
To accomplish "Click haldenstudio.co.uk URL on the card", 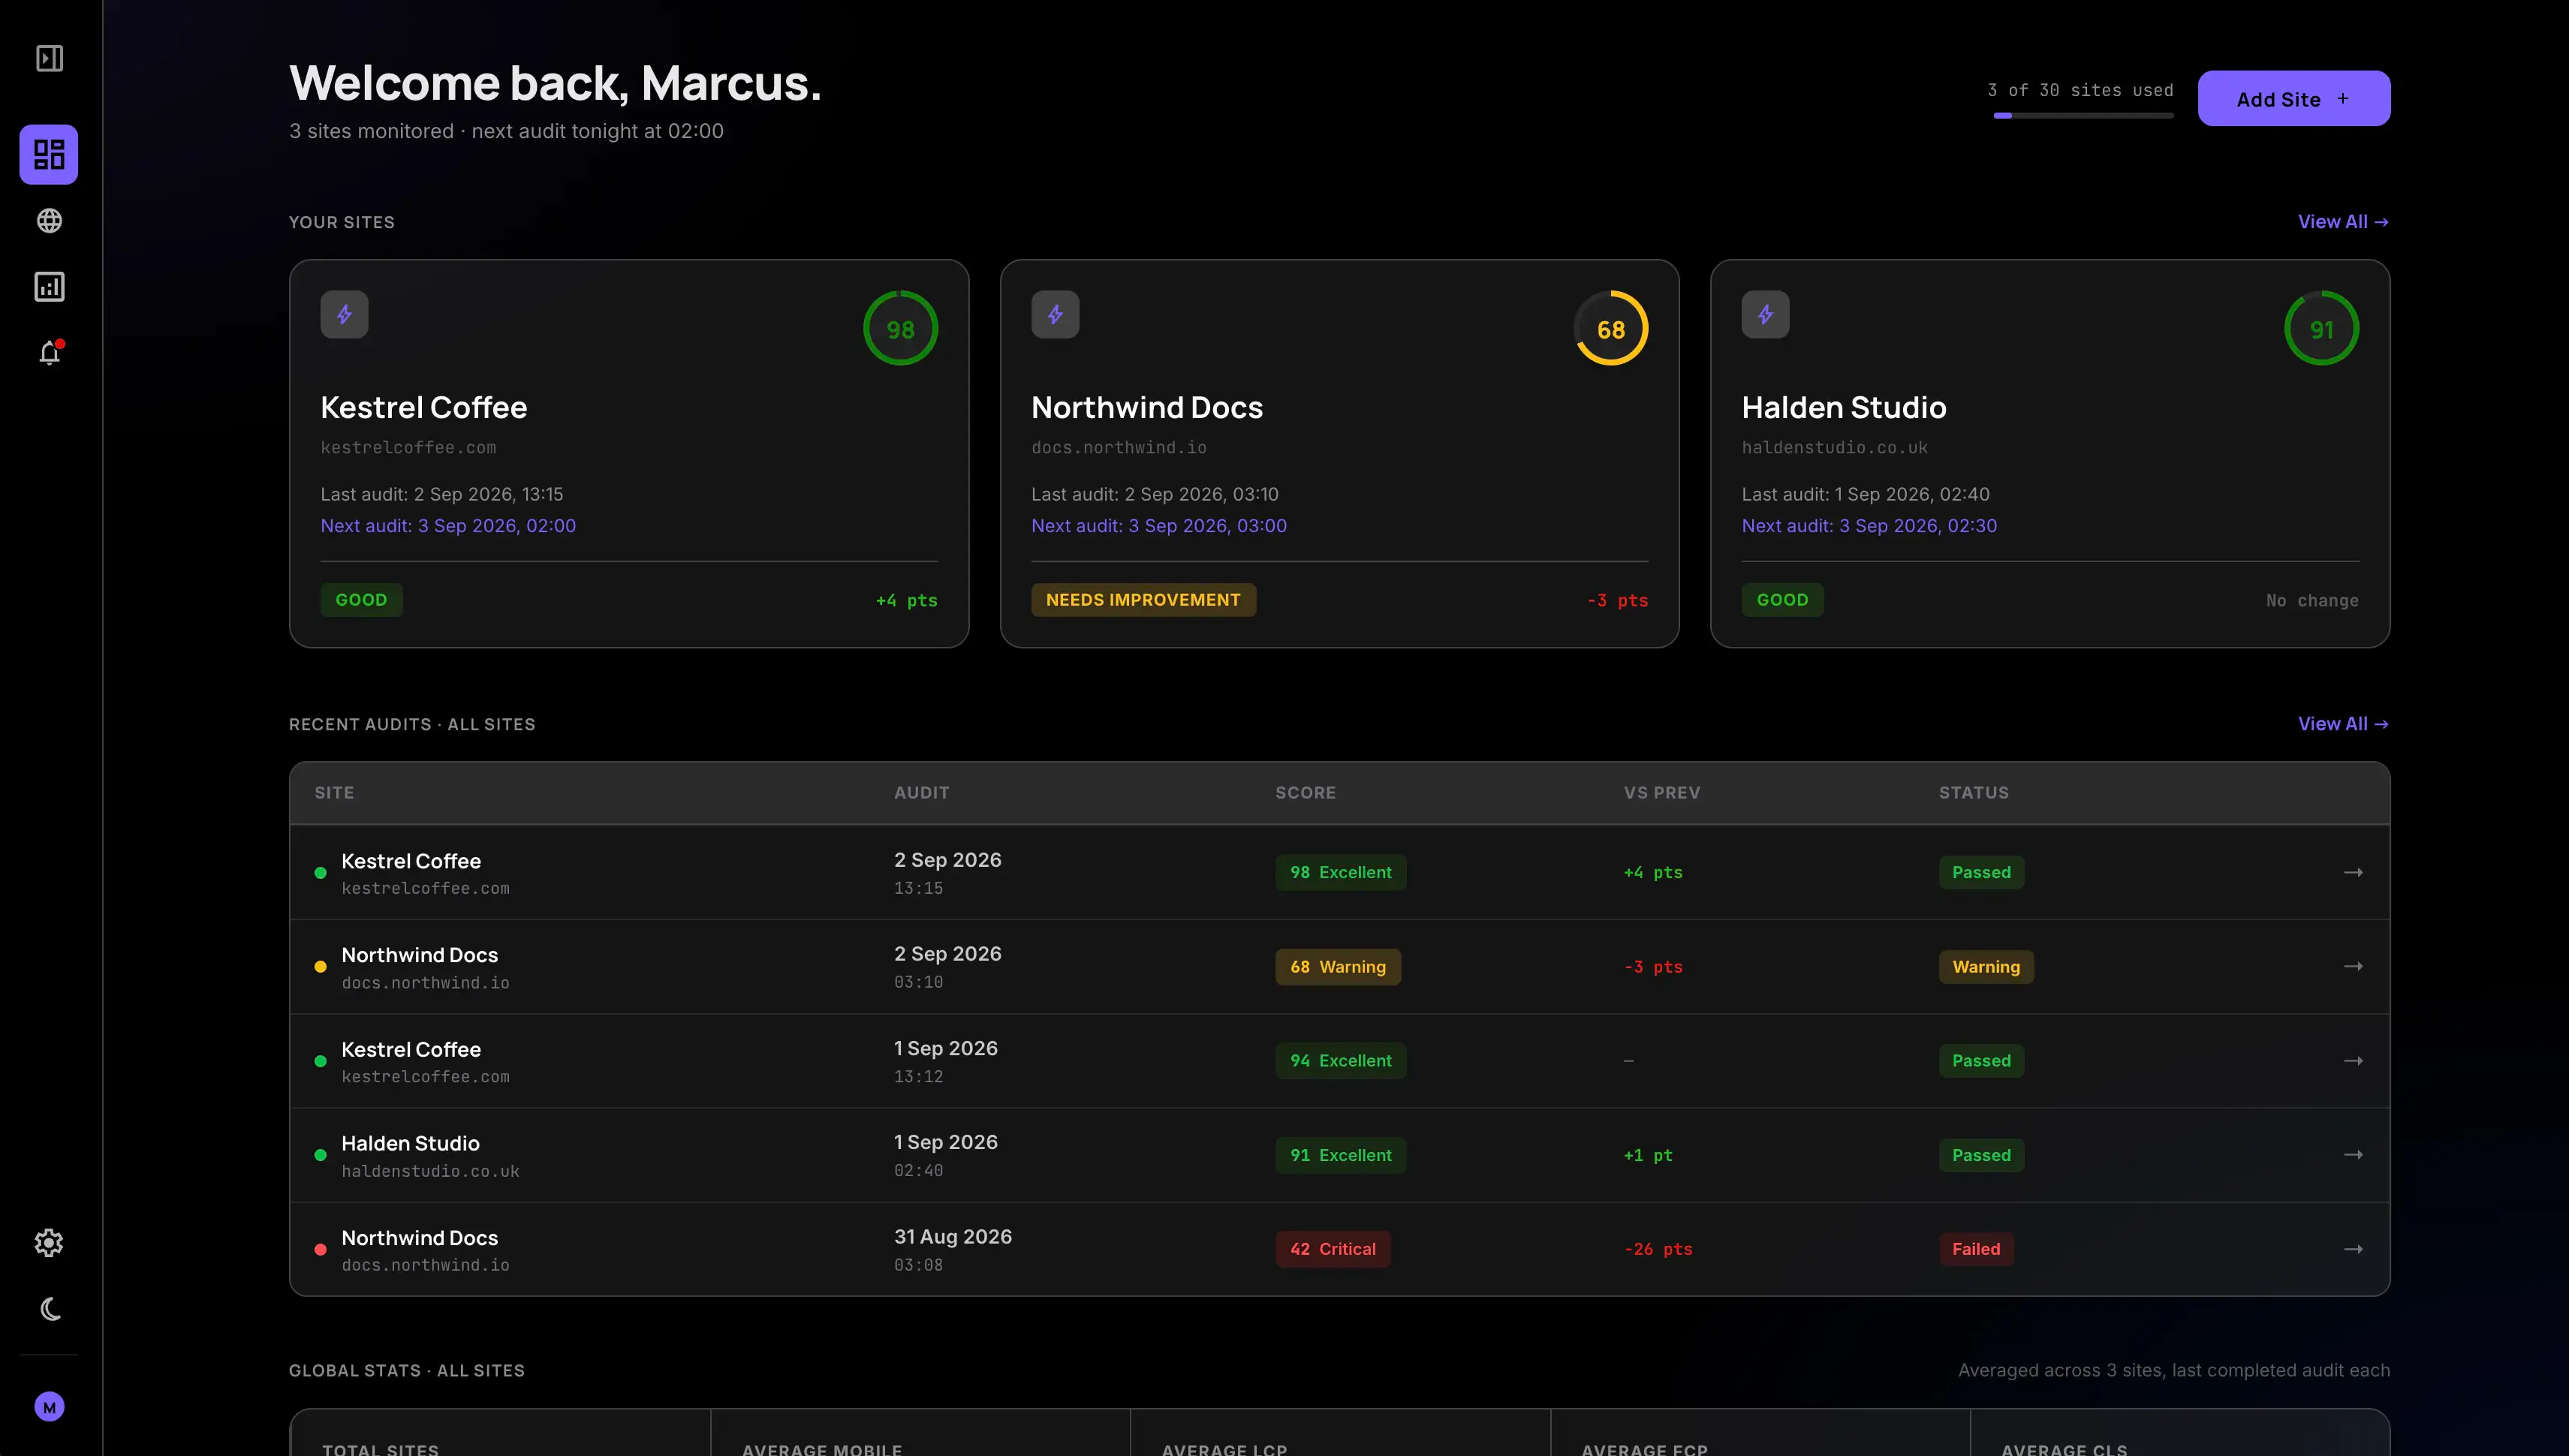I will pos(1834,448).
